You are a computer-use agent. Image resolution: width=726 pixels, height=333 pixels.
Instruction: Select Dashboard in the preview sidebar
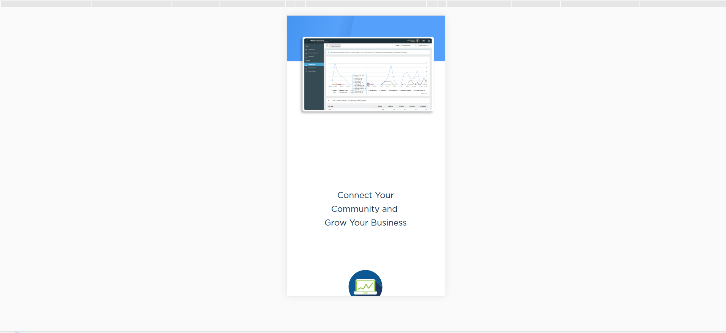click(x=311, y=50)
